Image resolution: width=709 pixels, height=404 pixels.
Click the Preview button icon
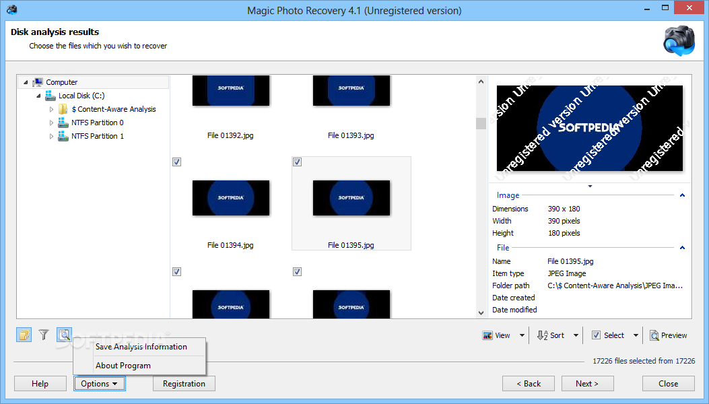pyautogui.click(x=654, y=335)
